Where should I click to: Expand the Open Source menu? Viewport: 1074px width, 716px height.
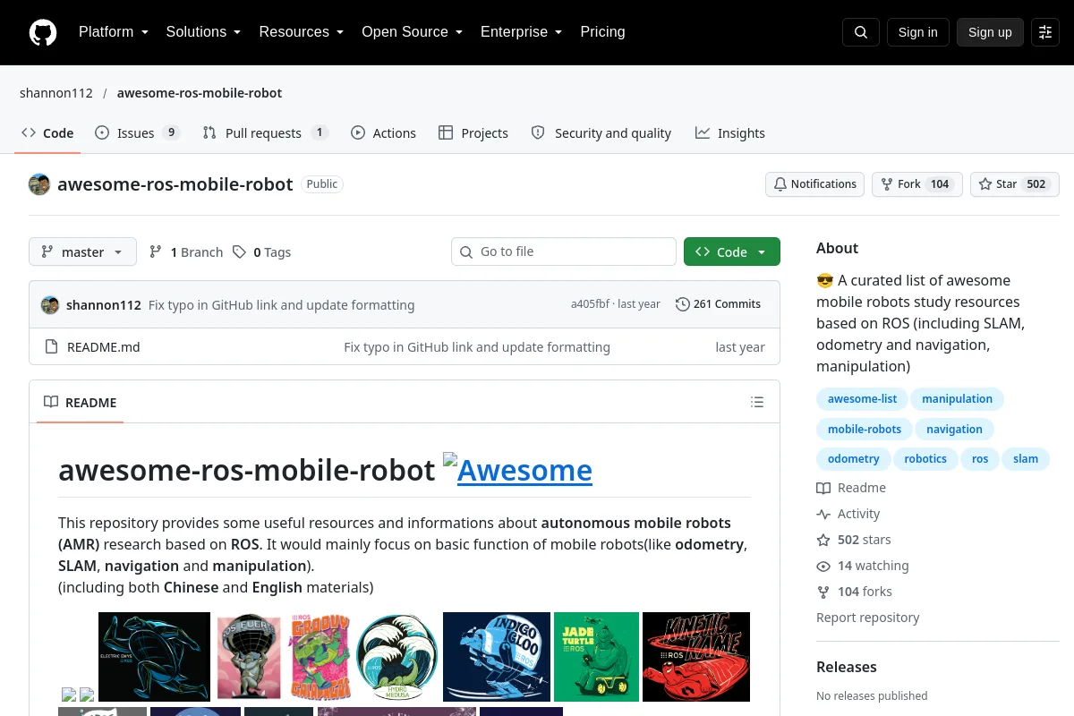pos(412,32)
